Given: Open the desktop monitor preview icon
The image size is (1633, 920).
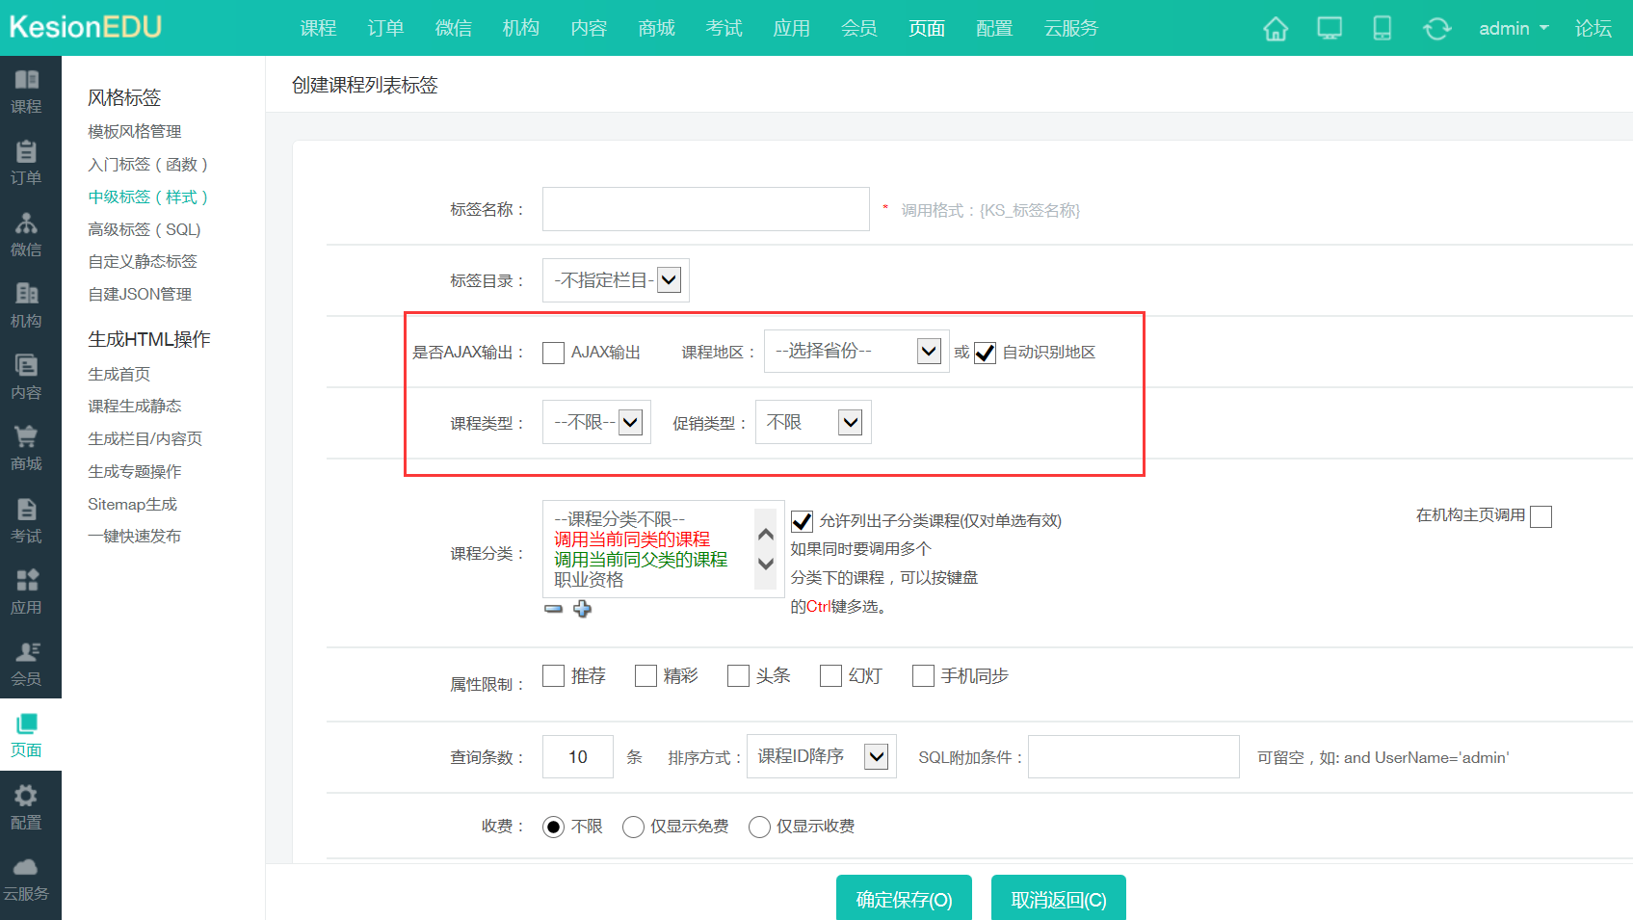Looking at the screenshot, I should coord(1329,29).
